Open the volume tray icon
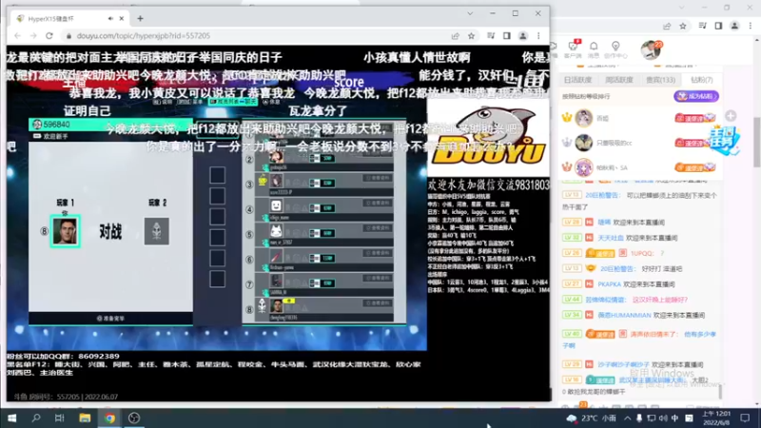The width and height of the screenshot is (761, 428). pos(663,418)
